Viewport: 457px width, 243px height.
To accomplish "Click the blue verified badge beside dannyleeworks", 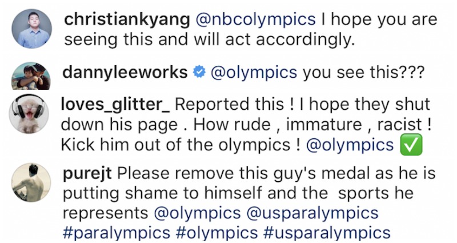I will tap(199, 71).
